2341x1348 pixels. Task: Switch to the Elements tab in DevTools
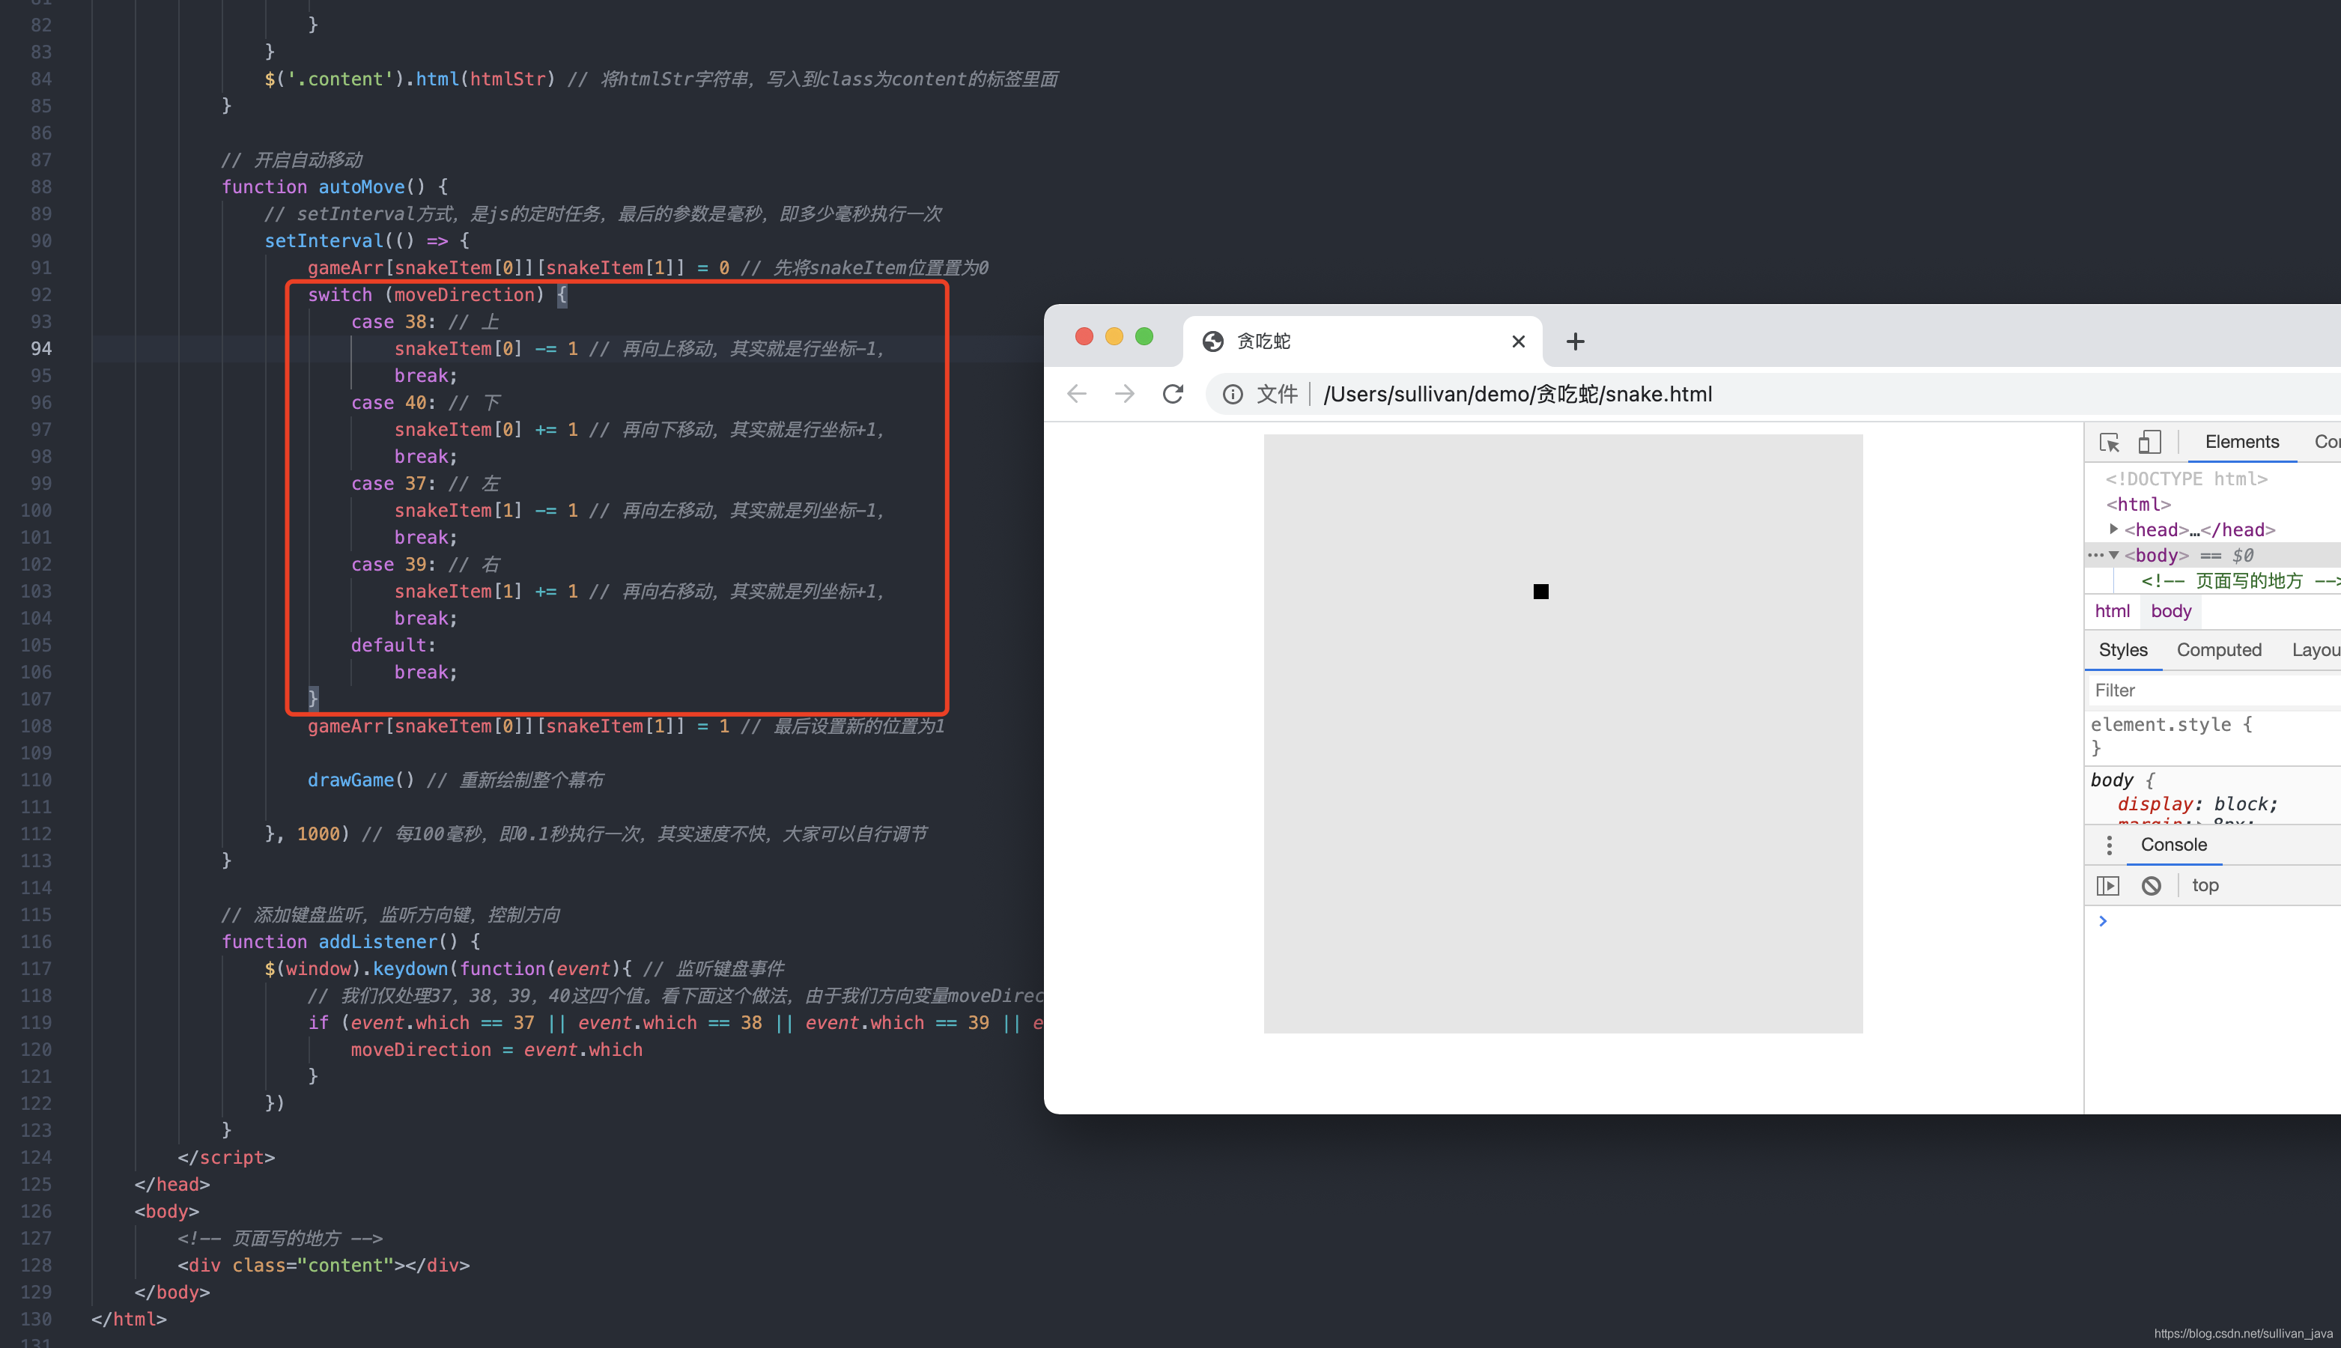(2242, 443)
